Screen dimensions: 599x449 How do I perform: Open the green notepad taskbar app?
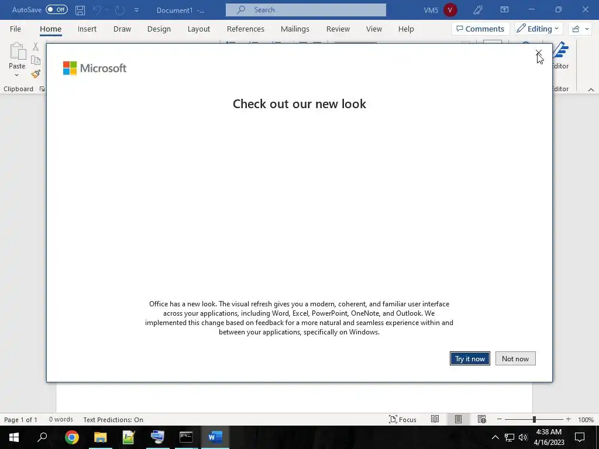click(x=129, y=437)
